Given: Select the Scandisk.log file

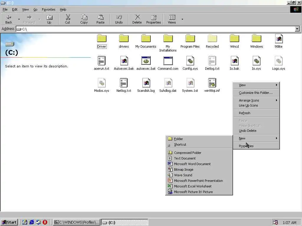Looking at the screenshot, I should (146, 85).
